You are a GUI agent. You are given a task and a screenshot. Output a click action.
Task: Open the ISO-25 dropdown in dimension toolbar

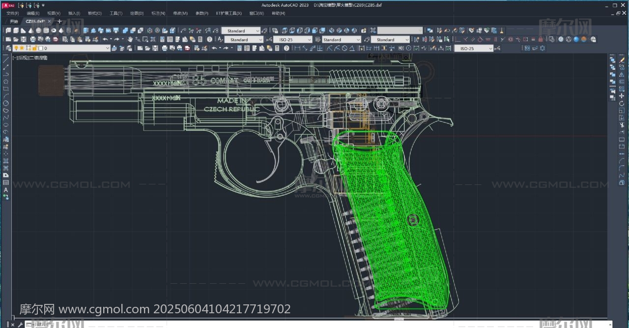474,48
